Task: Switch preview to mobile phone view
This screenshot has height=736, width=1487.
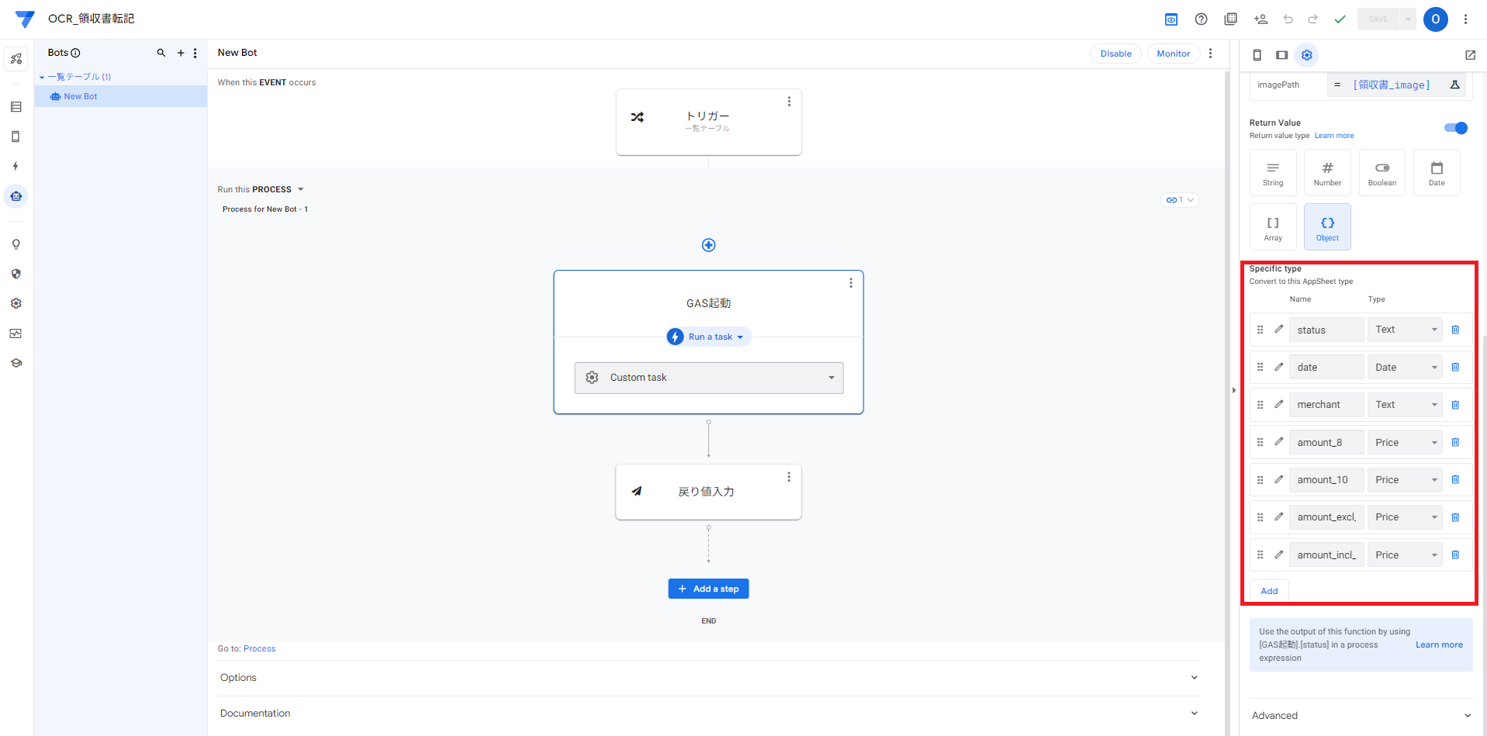Action: [1257, 55]
